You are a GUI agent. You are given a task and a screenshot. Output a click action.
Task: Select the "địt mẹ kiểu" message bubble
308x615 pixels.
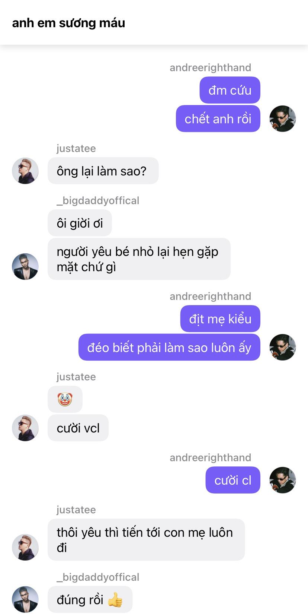[x=220, y=318]
